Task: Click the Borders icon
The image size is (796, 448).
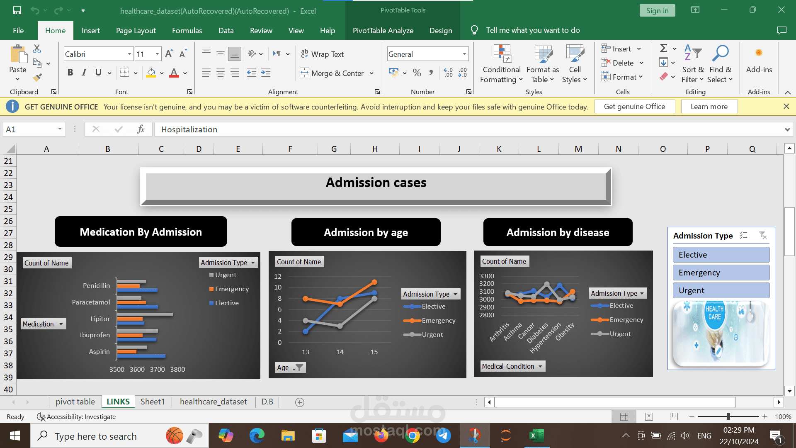Action: coord(124,73)
